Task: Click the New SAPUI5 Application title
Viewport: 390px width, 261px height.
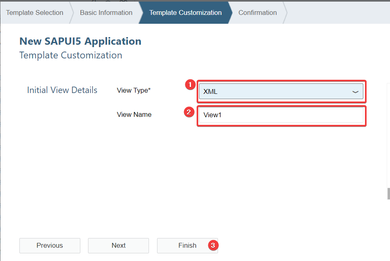Action: [x=80, y=41]
